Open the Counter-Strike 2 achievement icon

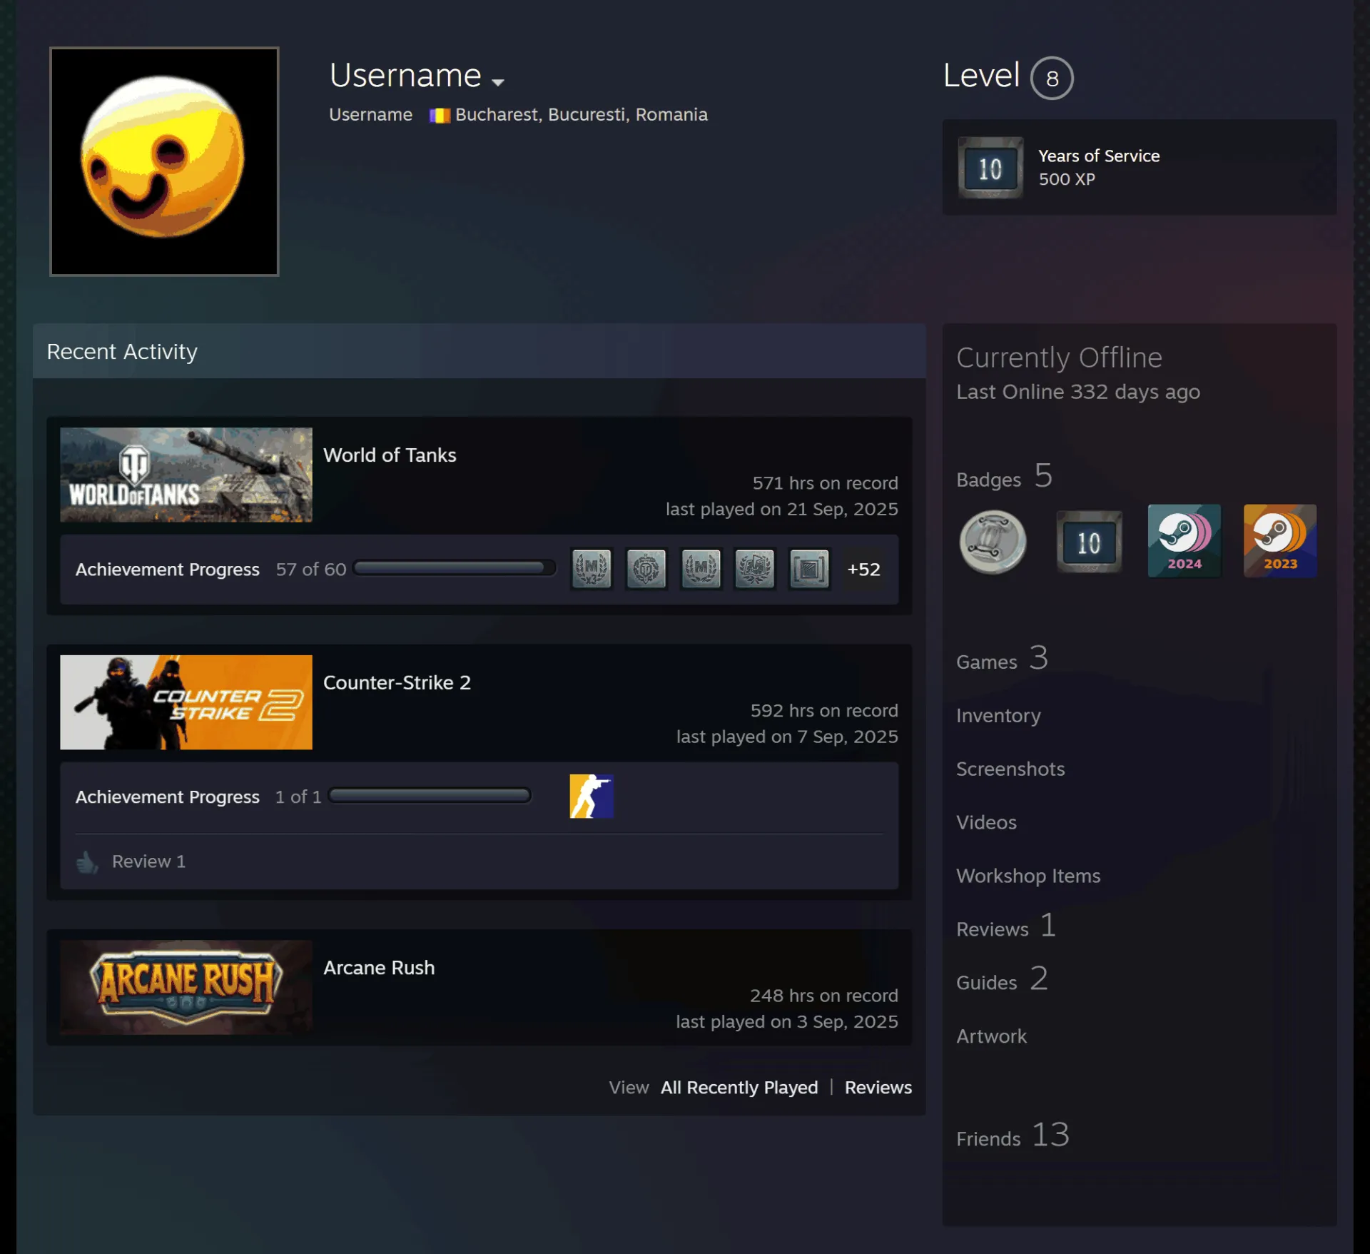(x=592, y=796)
